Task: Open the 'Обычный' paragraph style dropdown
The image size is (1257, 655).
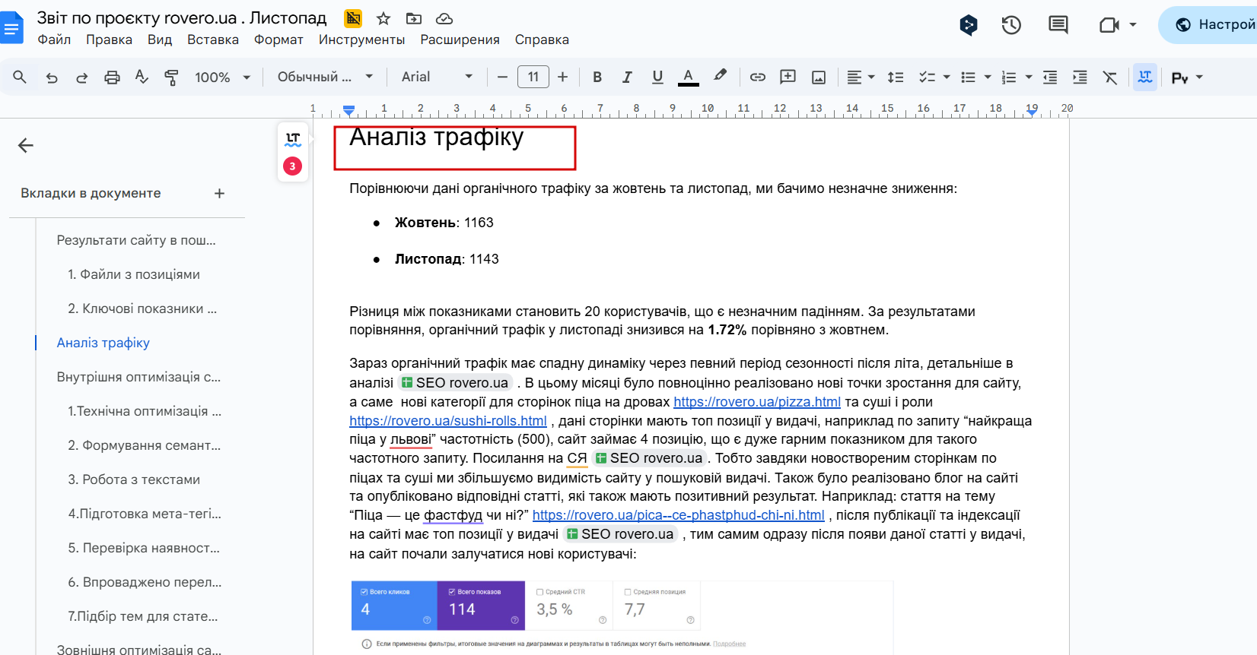Action: (x=325, y=78)
